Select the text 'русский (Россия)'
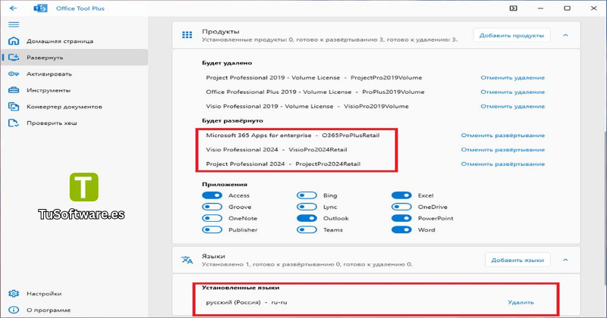The image size is (607, 318). [x=234, y=302]
